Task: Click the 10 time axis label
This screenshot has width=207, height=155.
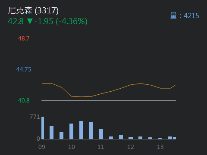Action: click(72, 147)
